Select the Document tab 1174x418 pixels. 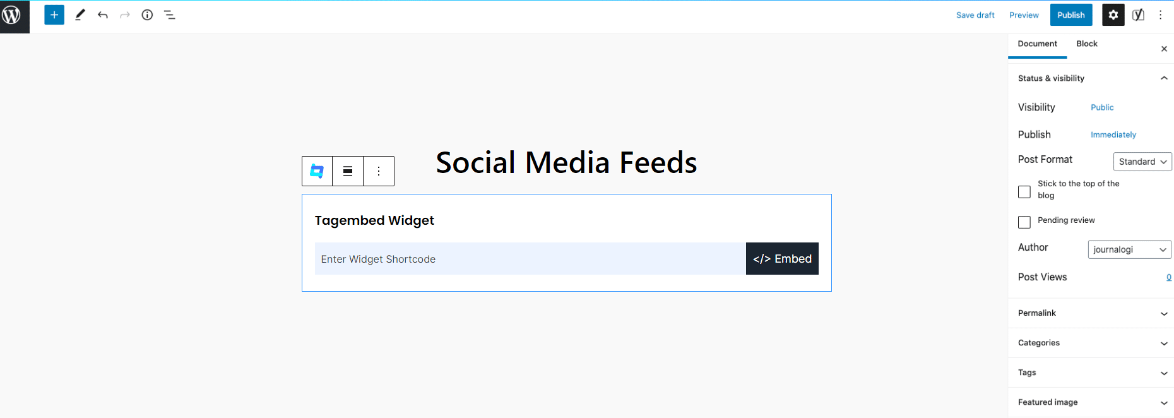pyautogui.click(x=1037, y=44)
